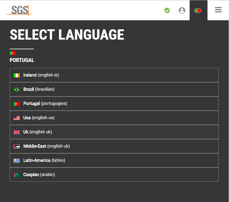Select Middle-East (english uk) option

pos(114,146)
